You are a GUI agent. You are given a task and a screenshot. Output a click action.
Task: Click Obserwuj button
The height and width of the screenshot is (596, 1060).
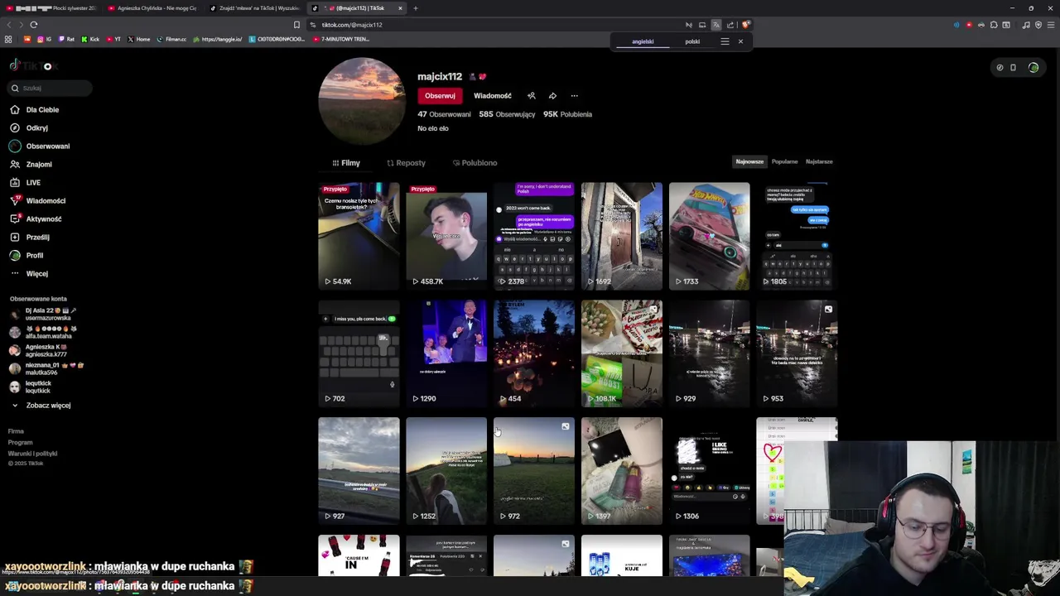pyautogui.click(x=440, y=96)
